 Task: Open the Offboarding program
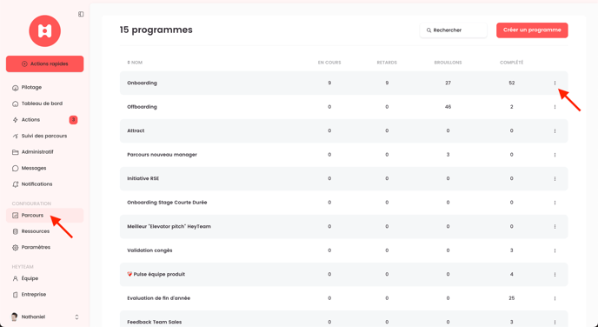pyautogui.click(x=142, y=107)
